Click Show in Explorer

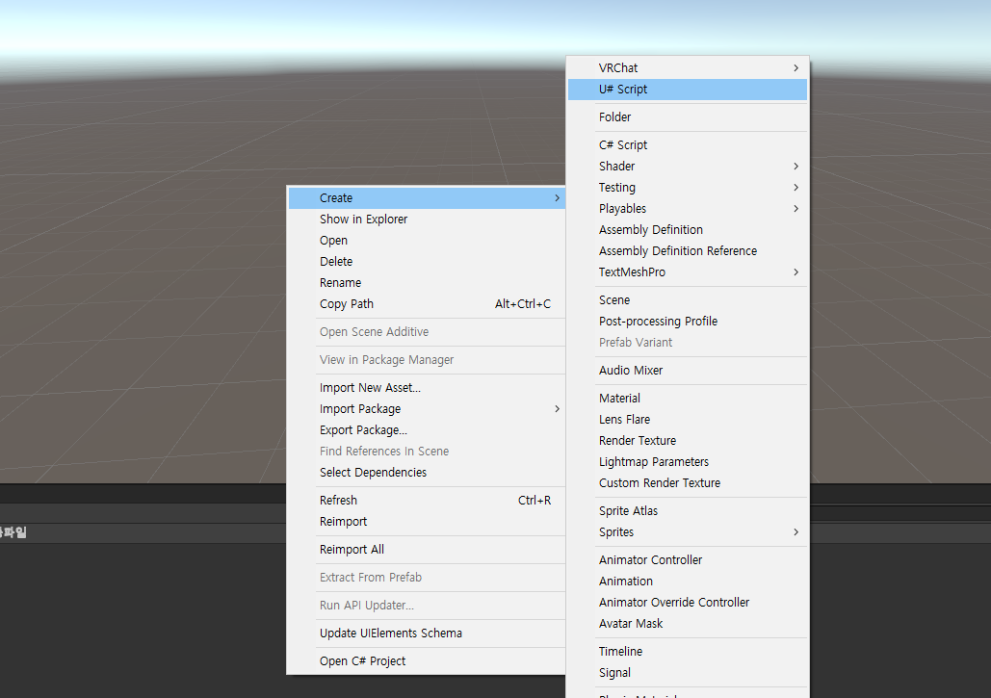point(427,220)
